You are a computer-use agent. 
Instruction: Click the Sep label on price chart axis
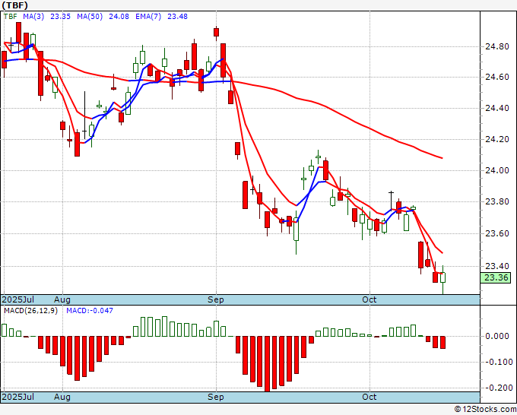point(216,299)
